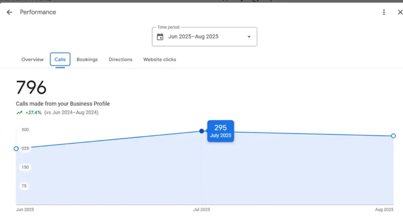Close the Performance panel
Image resolution: width=403 pixels, height=219 pixels.
[x=400, y=12]
